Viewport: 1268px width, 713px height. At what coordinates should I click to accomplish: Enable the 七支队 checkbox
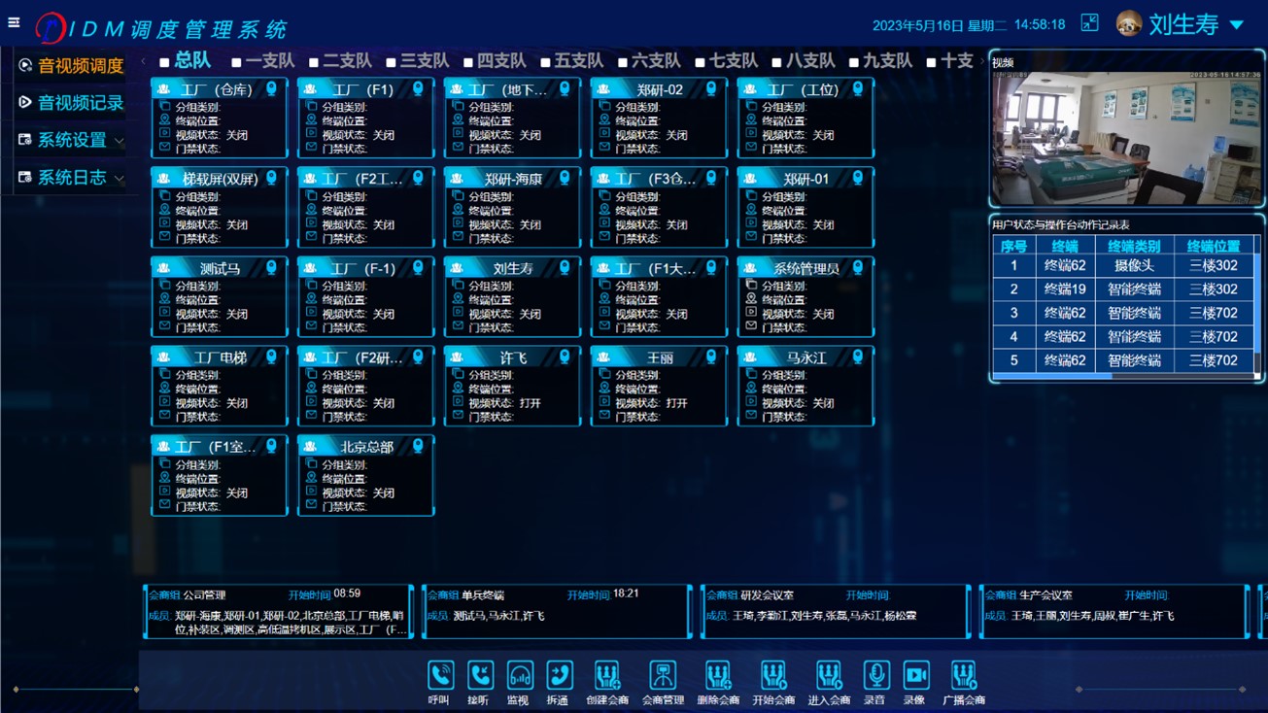tap(700, 62)
